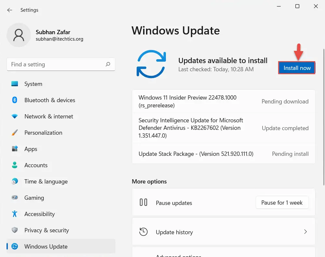Click the Time & language globe icon

(x=15, y=181)
